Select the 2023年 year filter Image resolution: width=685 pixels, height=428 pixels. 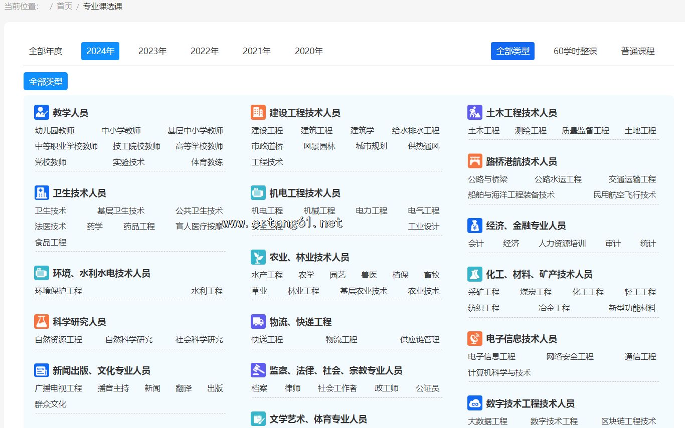152,51
